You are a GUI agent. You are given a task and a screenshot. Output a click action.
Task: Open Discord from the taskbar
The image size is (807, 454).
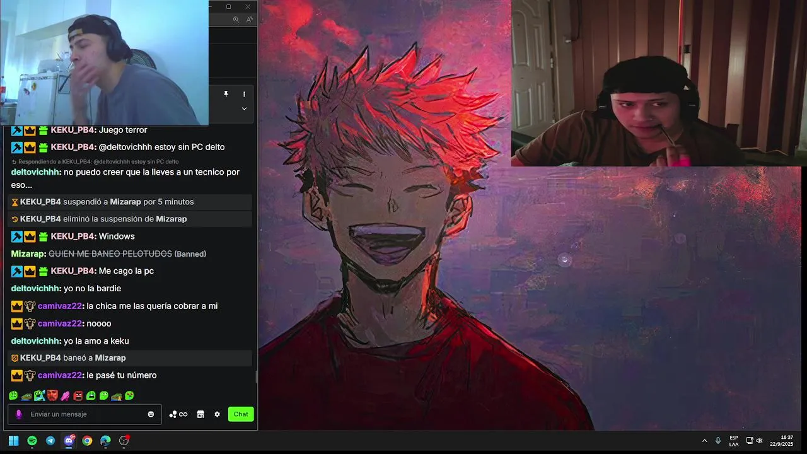(x=69, y=441)
